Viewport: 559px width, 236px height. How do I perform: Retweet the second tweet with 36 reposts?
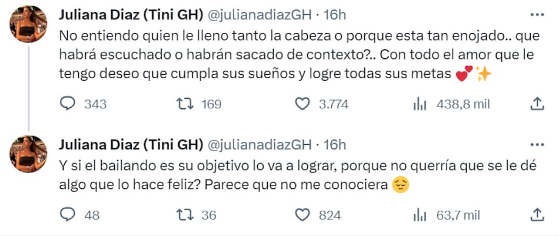pos(185,215)
